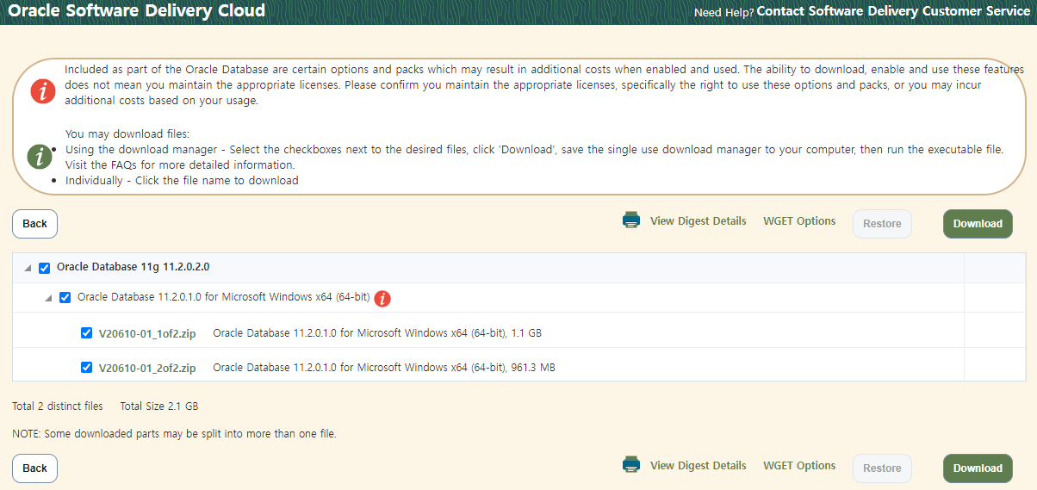Open bottom View Digest Details link
This screenshot has height=490, width=1037.
(699, 466)
